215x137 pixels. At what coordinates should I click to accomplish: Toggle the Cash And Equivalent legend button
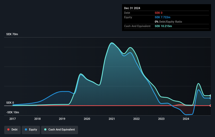59,130
